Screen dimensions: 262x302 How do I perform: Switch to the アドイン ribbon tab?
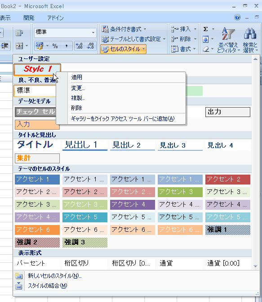click(55, 18)
